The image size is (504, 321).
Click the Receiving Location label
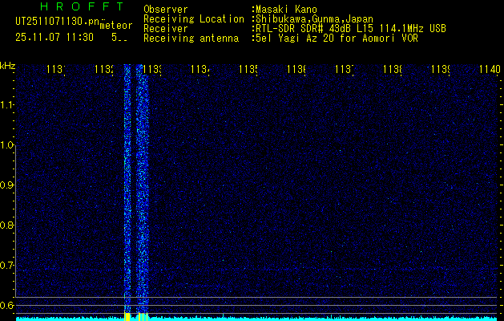coord(194,19)
